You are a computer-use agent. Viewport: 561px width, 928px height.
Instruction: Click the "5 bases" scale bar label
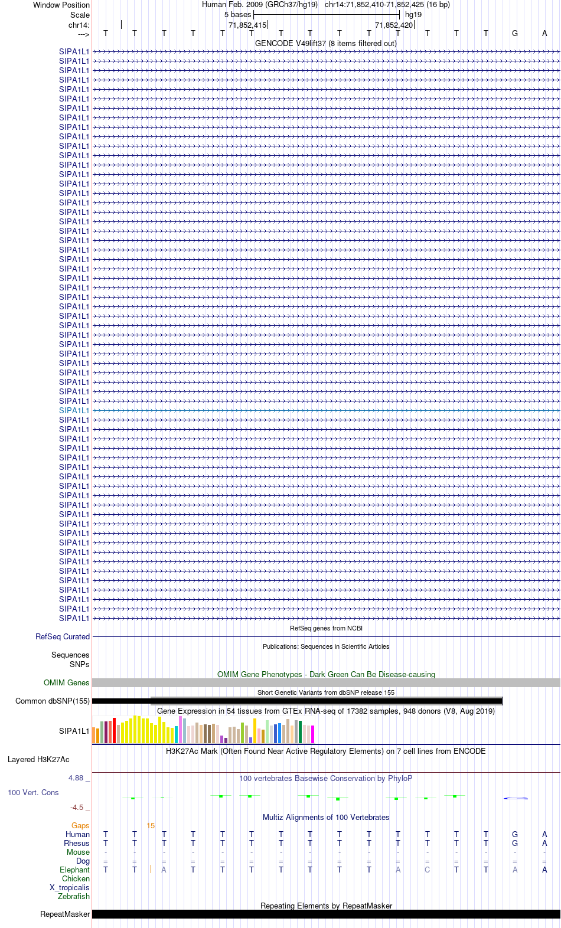237,14
